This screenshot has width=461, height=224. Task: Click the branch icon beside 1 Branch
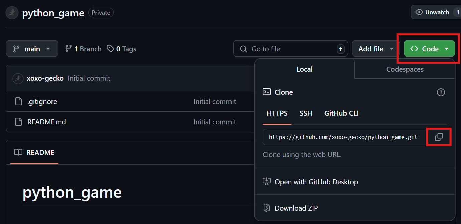(x=68, y=49)
